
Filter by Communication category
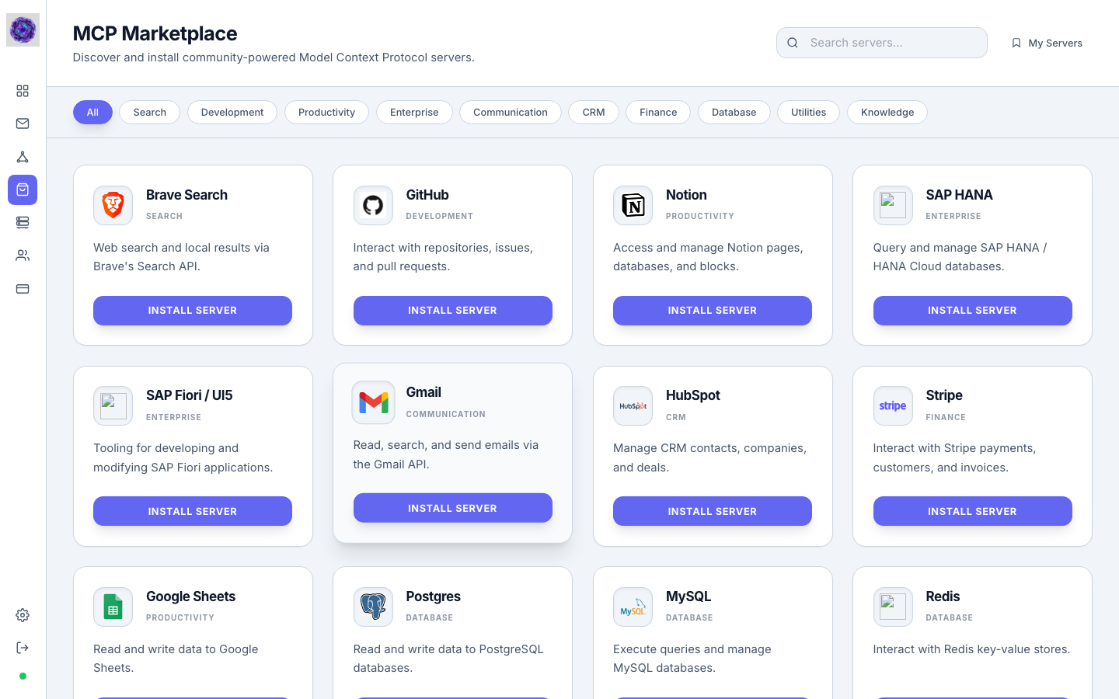(x=511, y=113)
